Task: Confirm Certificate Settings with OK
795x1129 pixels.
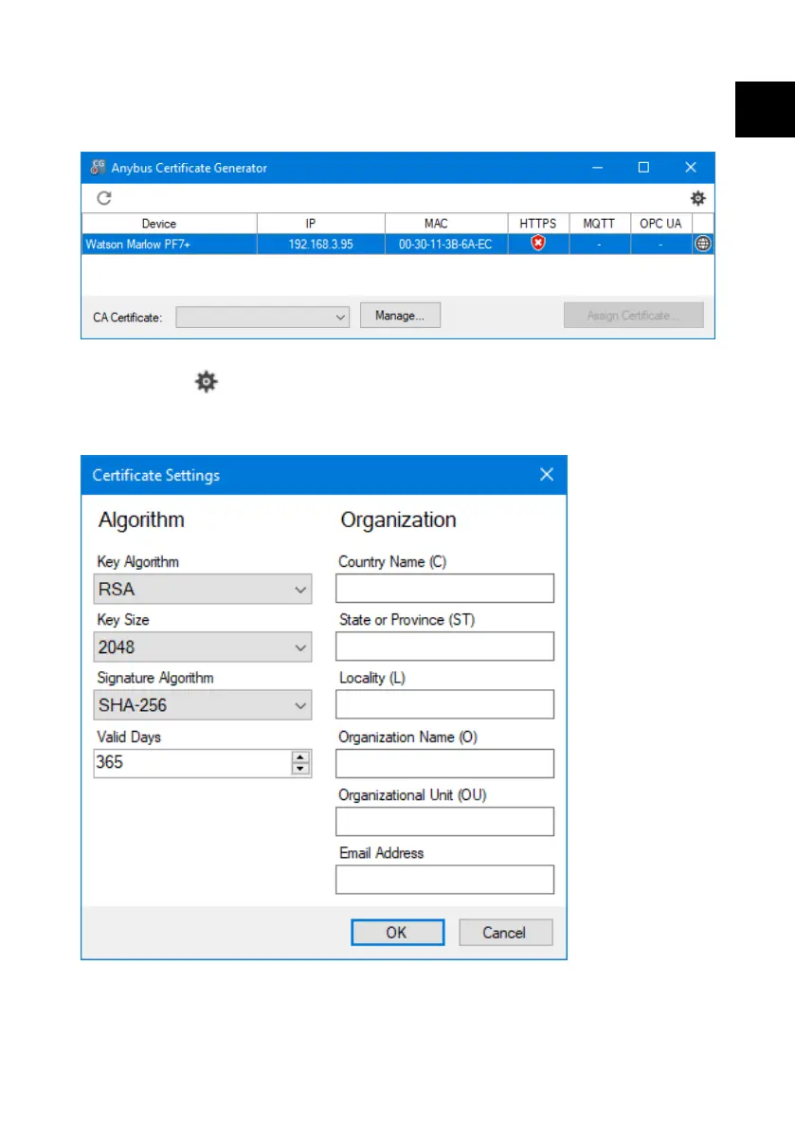Action: click(x=397, y=933)
